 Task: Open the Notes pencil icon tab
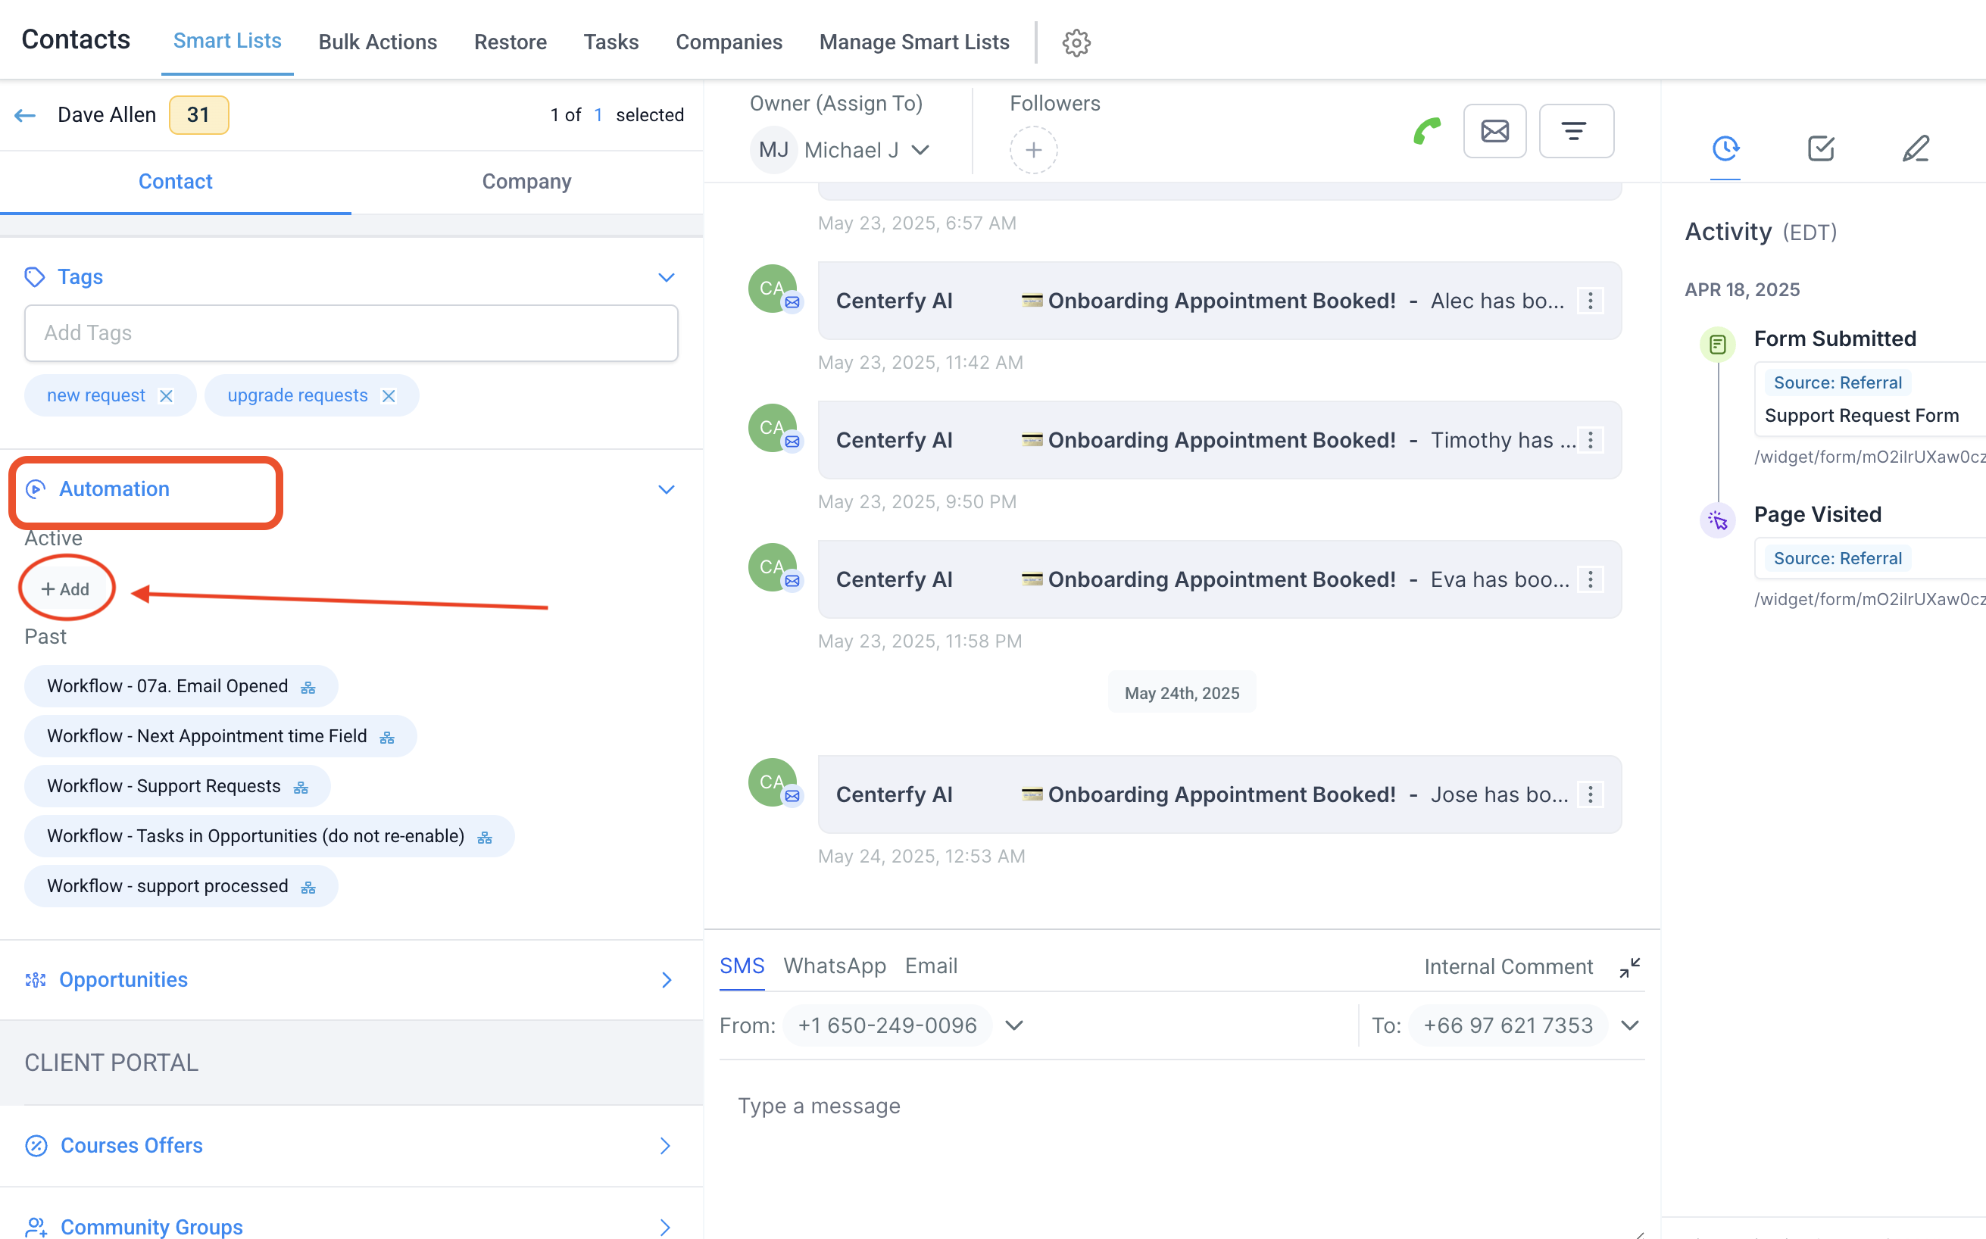pyautogui.click(x=1916, y=148)
